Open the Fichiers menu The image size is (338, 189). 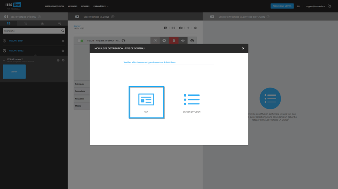tap(85, 6)
